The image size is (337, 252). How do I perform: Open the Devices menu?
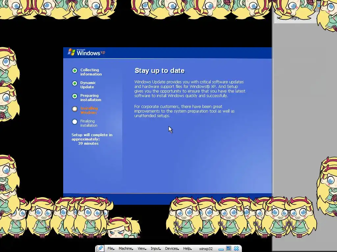point(172,248)
